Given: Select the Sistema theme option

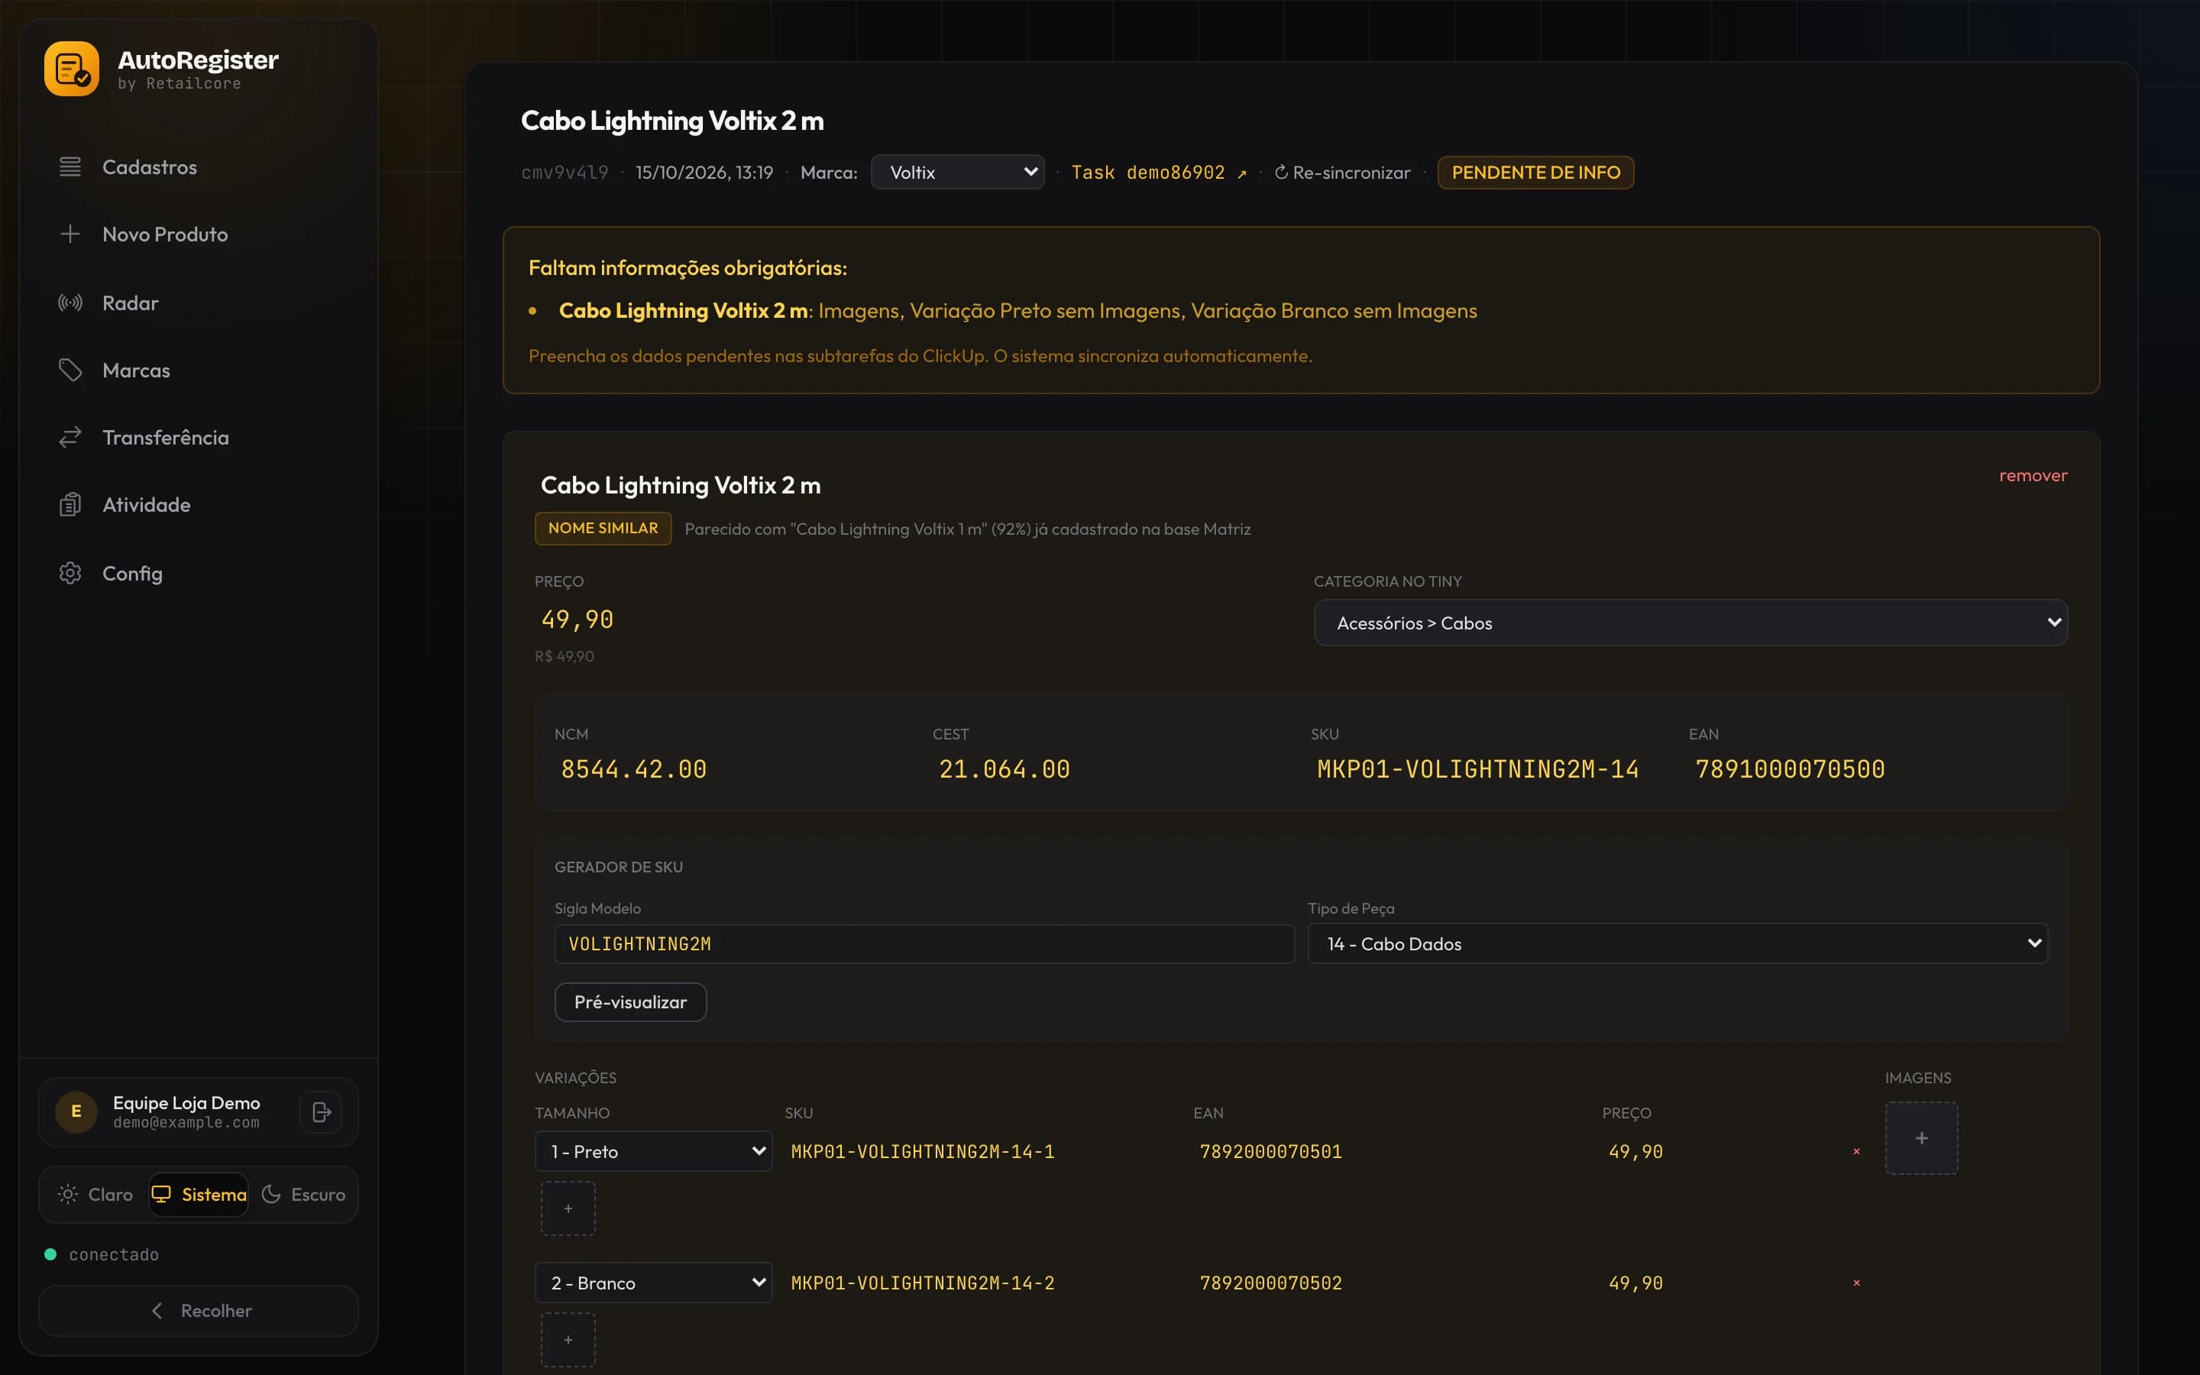Looking at the screenshot, I should pos(198,1195).
